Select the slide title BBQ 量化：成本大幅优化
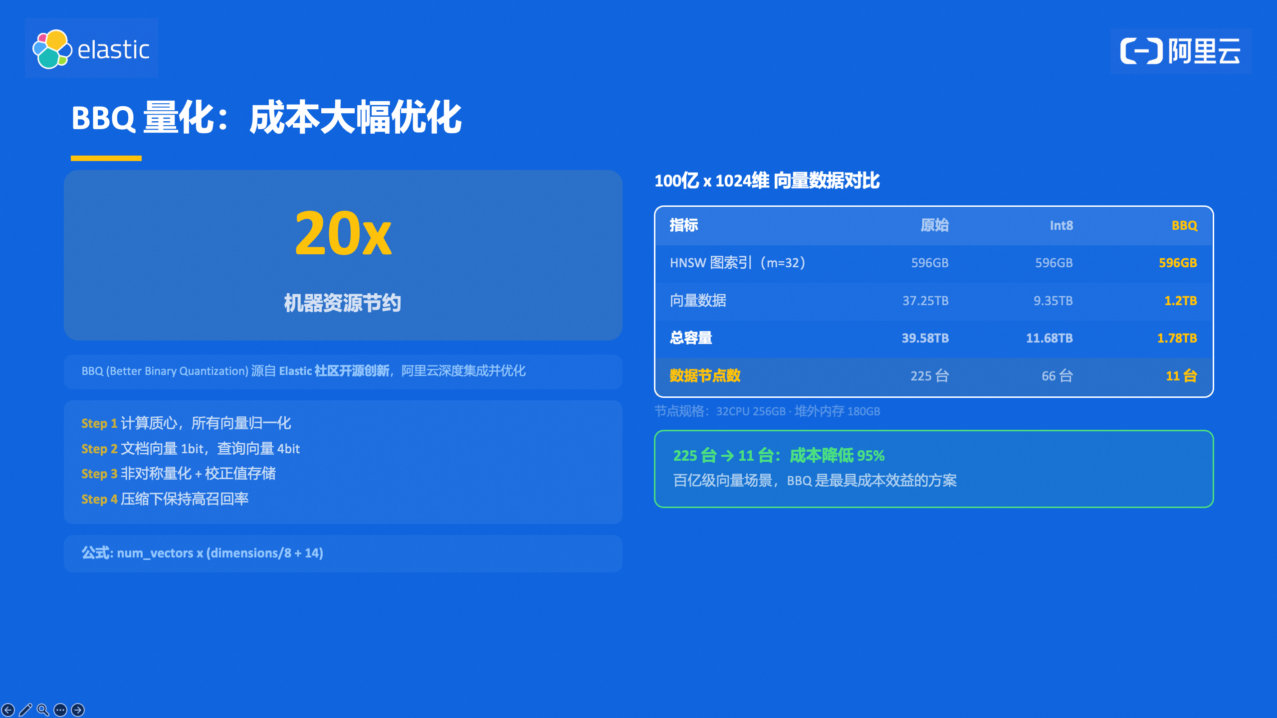This screenshot has width=1277, height=718. pyautogui.click(x=266, y=118)
